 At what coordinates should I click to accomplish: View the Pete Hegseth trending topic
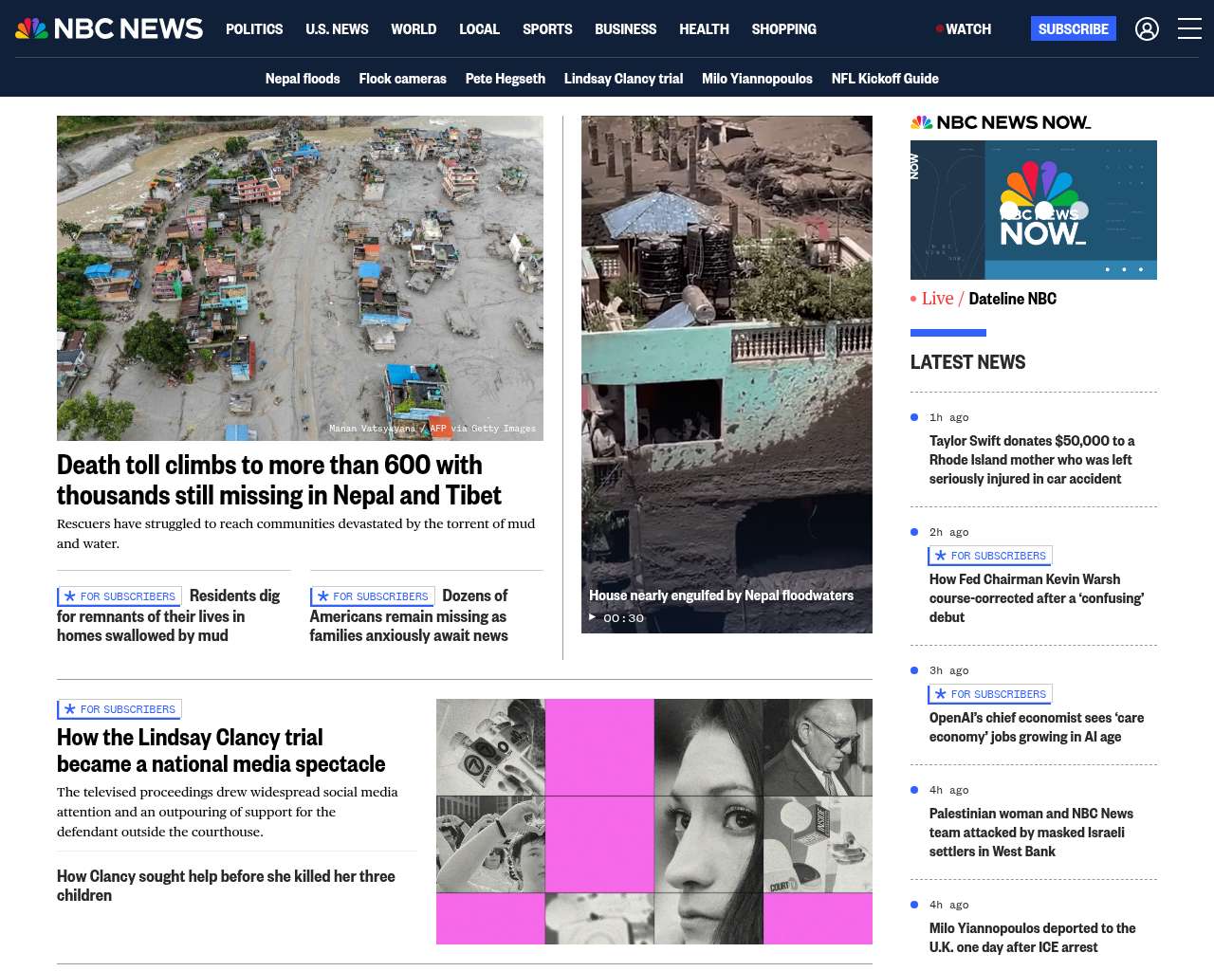coord(506,79)
